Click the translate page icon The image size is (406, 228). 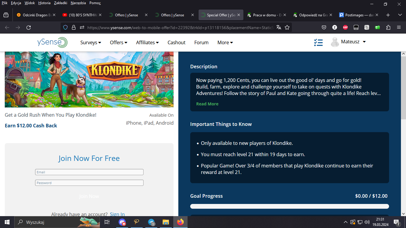(x=278, y=28)
